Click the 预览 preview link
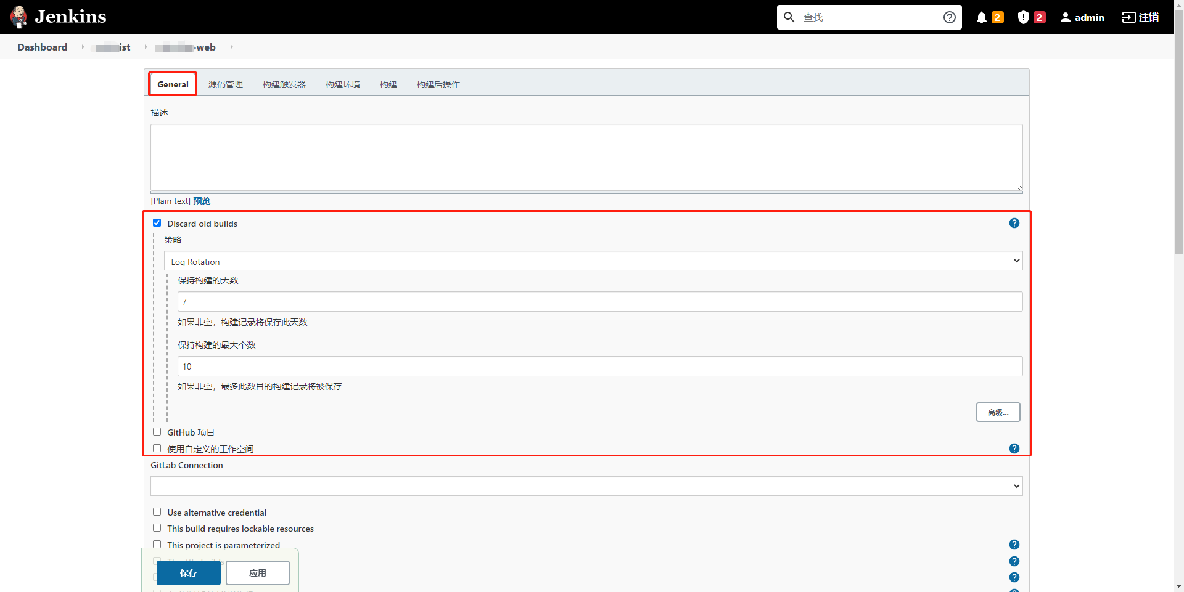The width and height of the screenshot is (1184, 592). pos(202,201)
